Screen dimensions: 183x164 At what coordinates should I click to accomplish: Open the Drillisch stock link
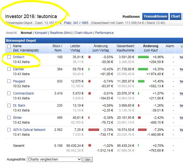click(19, 57)
